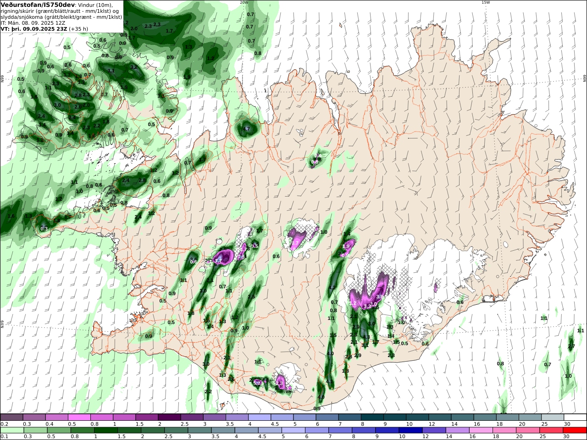The width and height of the screenshot is (587, 440).
Task: Pick the darkest green swatch between 1 and 1.5, lower scale
Action: 105,430
